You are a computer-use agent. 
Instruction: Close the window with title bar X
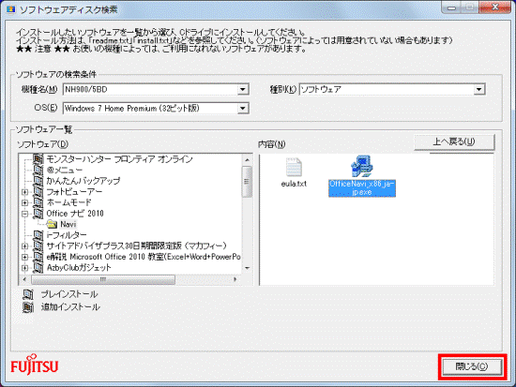[x=494, y=7]
